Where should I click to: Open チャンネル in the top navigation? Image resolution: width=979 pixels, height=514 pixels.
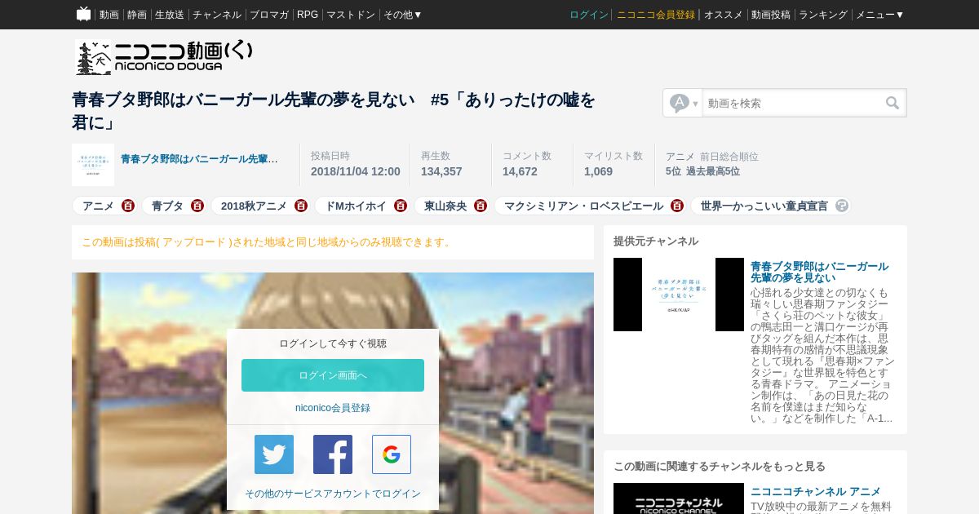click(217, 15)
